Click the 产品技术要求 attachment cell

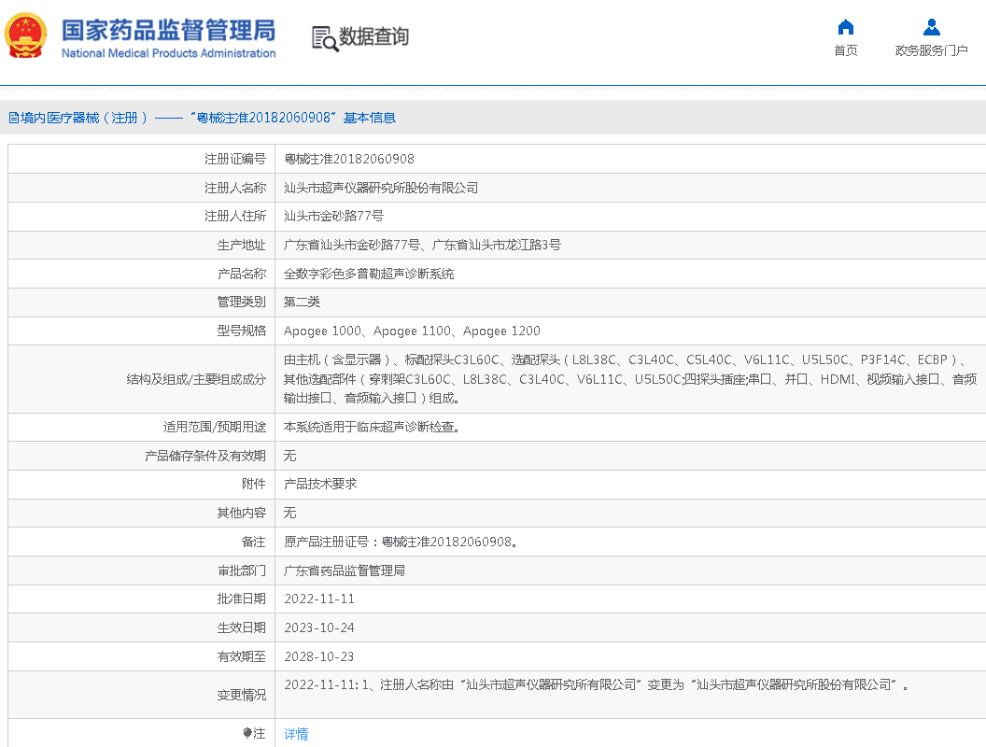(320, 484)
